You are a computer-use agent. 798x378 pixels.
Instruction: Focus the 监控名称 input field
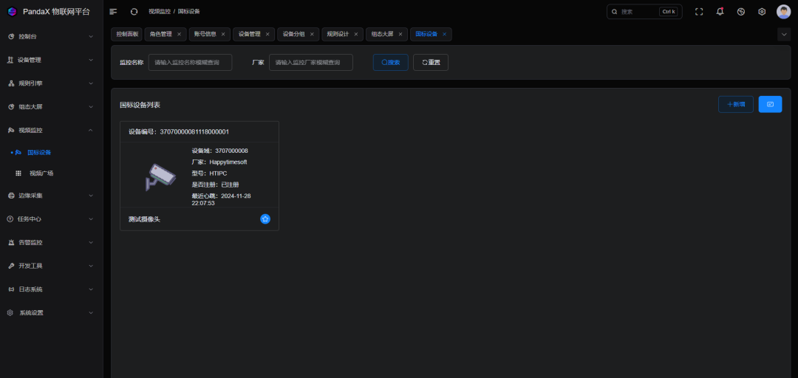click(x=190, y=63)
